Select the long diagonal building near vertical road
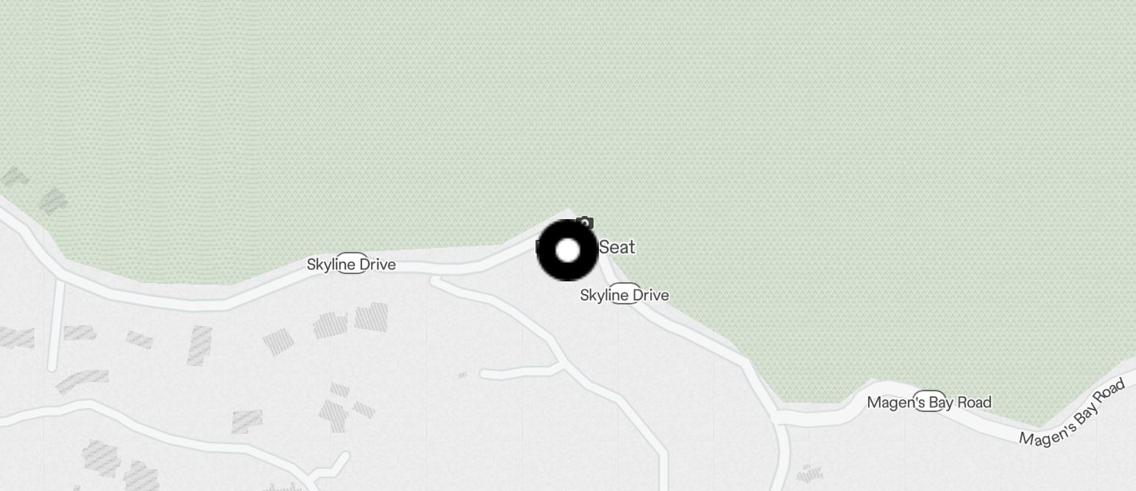This screenshot has height=491, width=1136. [x=81, y=382]
